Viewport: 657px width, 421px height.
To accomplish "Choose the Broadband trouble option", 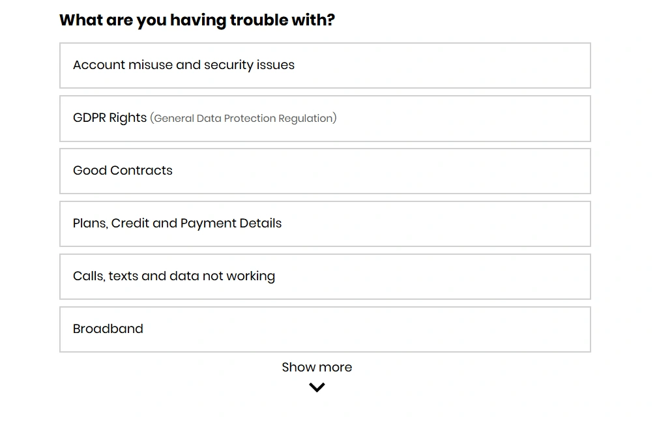I will point(325,329).
